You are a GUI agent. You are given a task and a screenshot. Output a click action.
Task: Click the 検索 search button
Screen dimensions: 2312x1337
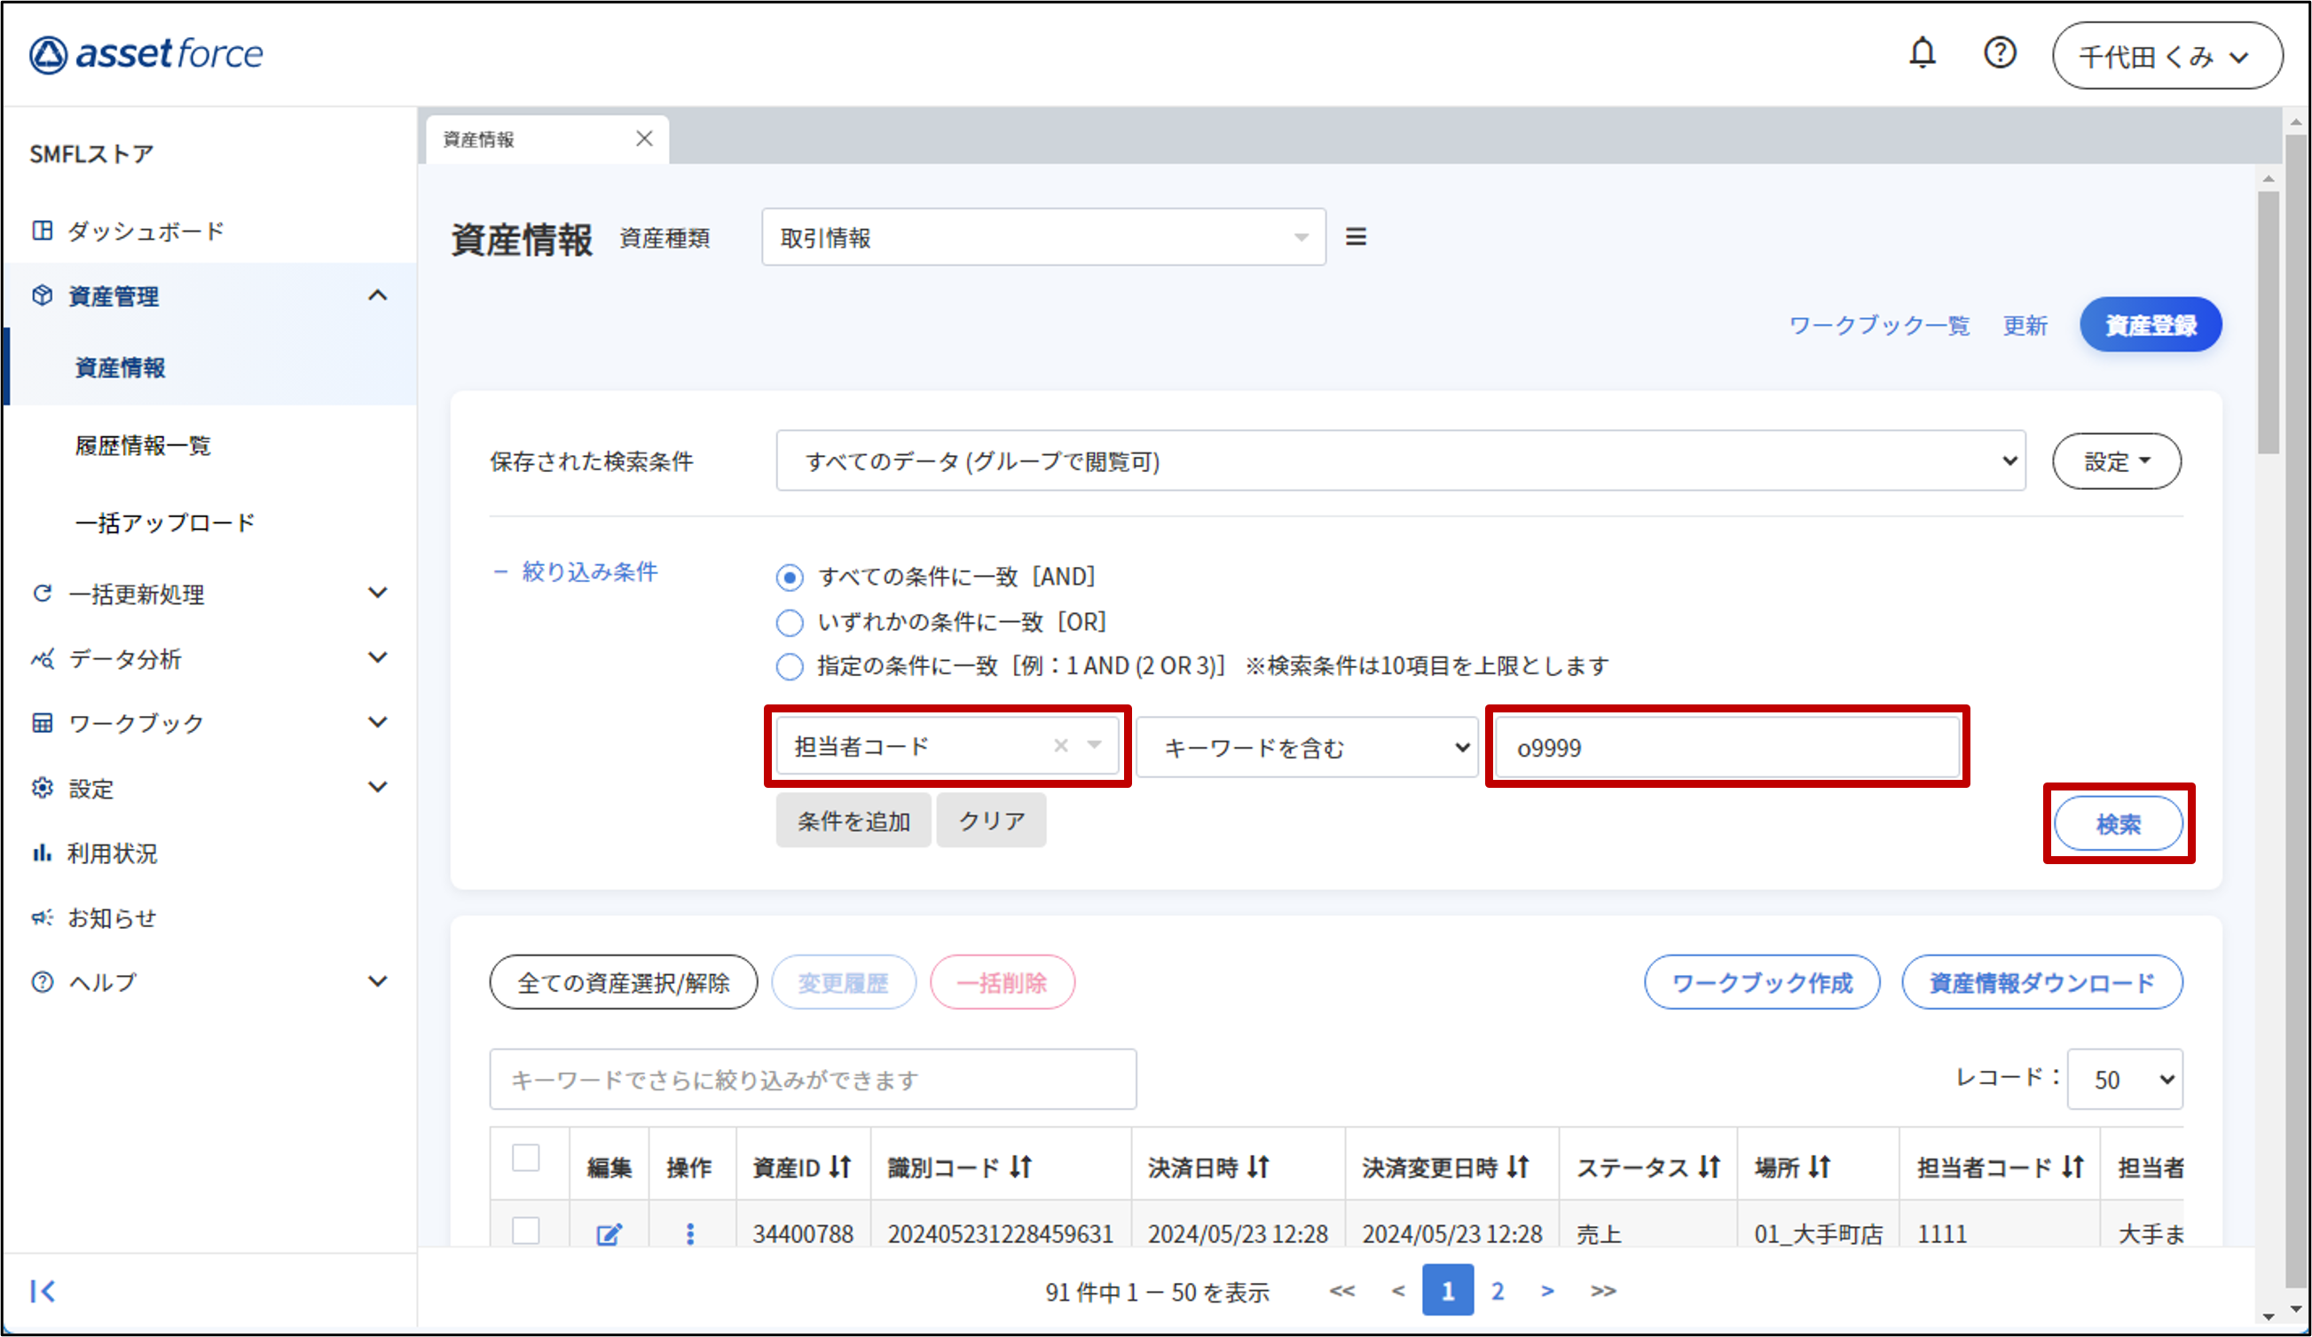click(2118, 823)
